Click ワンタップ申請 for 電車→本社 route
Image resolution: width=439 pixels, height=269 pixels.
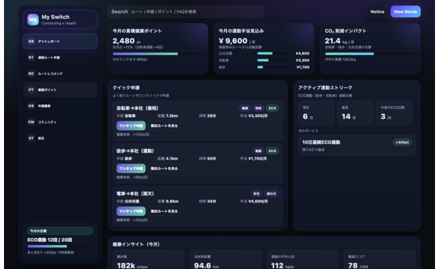(131, 211)
